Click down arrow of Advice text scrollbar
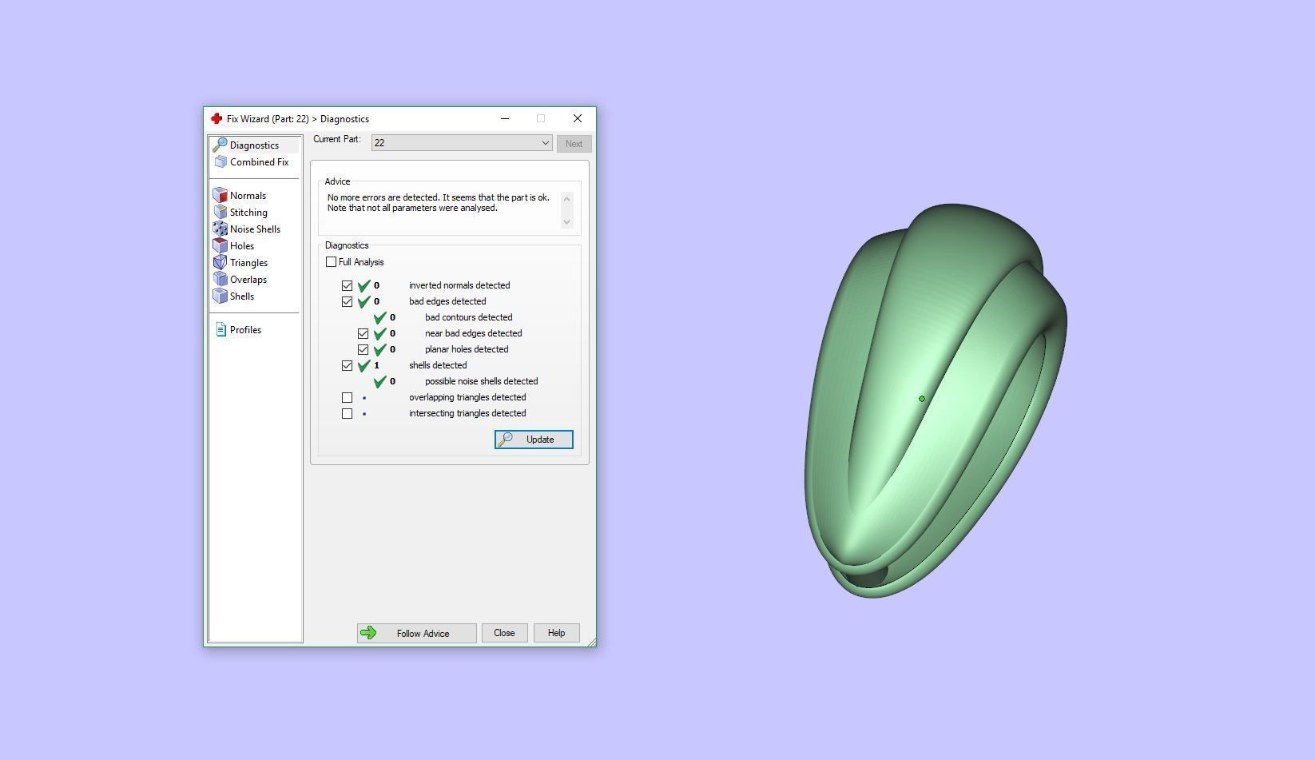The height and width of the screenshot is (760, 1315). coord(567,222)
